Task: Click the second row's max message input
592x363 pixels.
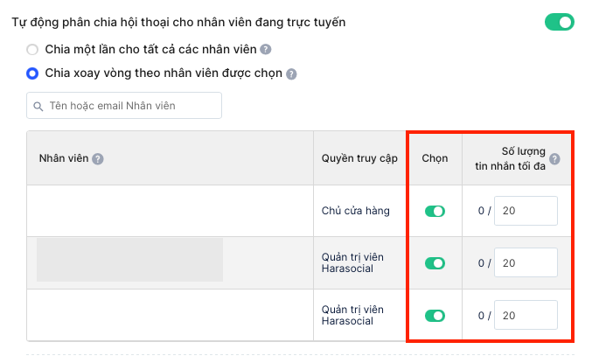Action: click(x=526, y=262)
